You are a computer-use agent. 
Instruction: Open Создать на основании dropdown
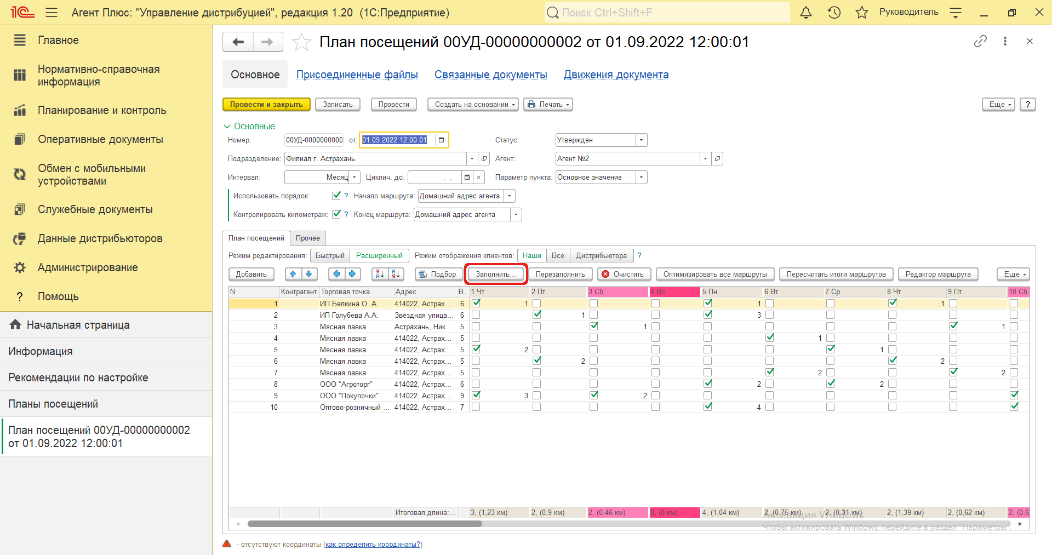tap(473, 104)
